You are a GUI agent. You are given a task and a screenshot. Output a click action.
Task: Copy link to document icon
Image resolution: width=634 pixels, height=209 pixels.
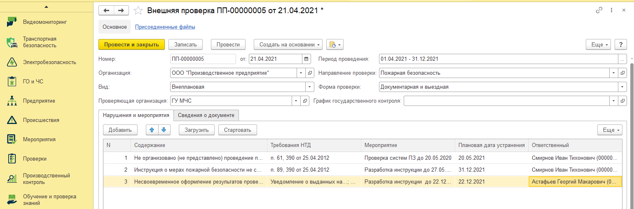(599, 11)
